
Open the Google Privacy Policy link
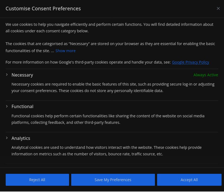coord(190,62)
